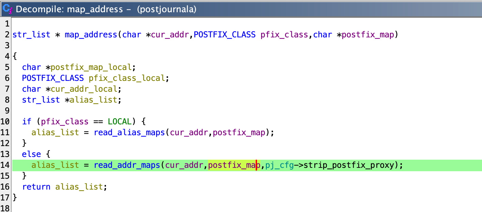This screenshot has width=482, height=212.
Task: Click the str_list return type on line 2
Action: tap(31, 35)
